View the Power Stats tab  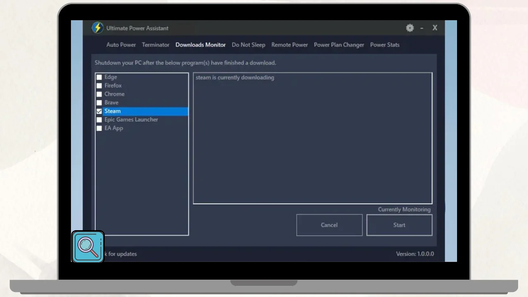[x=384, y=45]
